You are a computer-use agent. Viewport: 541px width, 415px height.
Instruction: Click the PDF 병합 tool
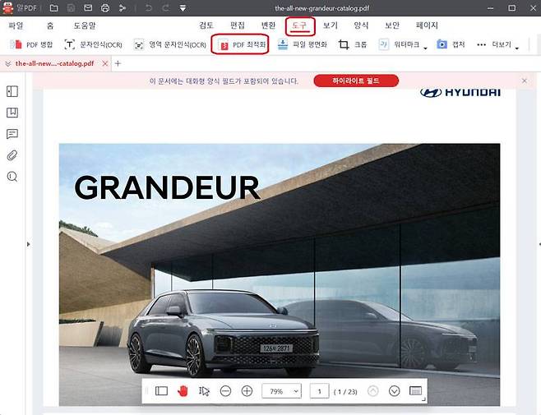(31, 44)
